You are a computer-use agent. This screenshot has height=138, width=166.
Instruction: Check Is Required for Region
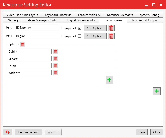click(x=79, y=36)
